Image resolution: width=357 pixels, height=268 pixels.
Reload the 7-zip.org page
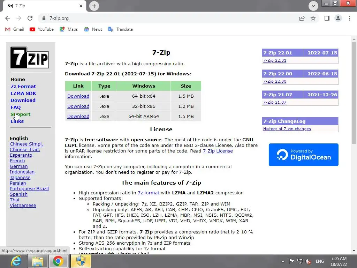pos(30,18)
